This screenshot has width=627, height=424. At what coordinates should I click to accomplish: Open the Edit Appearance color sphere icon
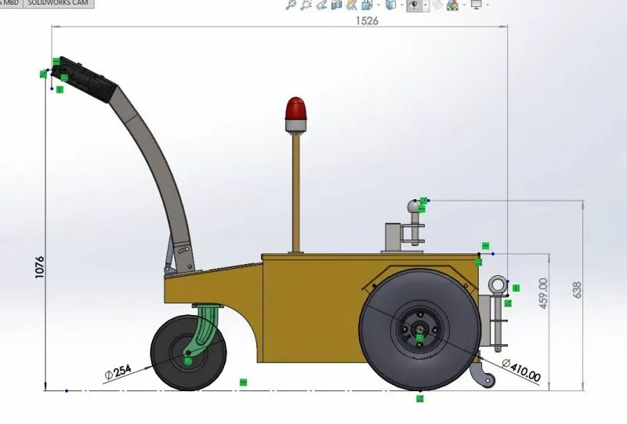(452, 5)
